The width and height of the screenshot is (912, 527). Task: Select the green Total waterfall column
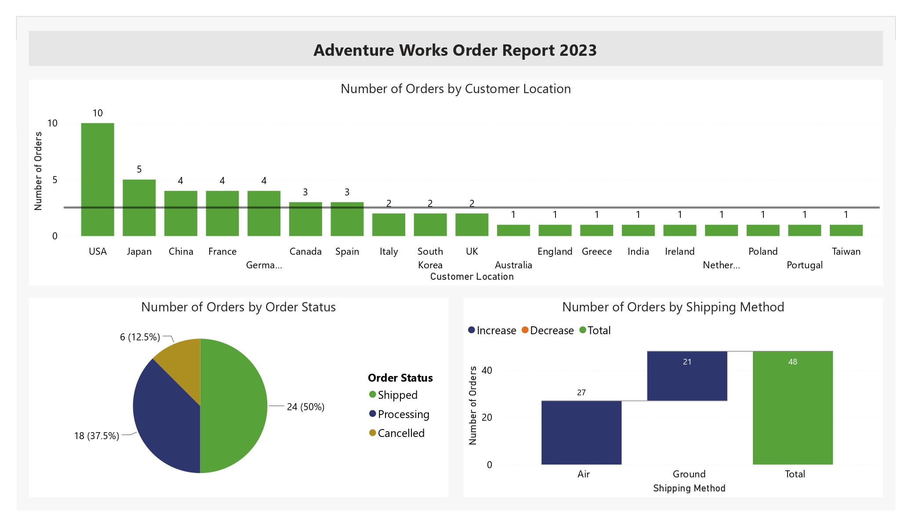(x=793, y=408)
